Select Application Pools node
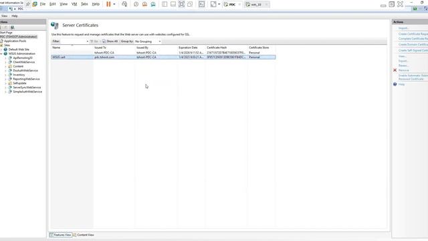 click(x=15, y=41)
